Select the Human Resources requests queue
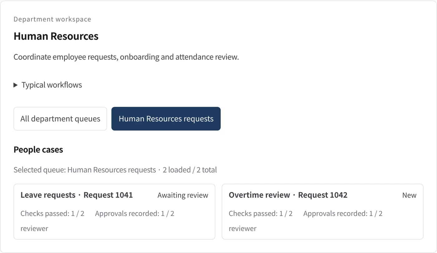The image size is (437, 253). tap(166, 119)
